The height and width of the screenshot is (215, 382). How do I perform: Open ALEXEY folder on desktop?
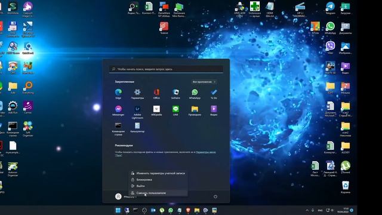[x=346, y=148]
